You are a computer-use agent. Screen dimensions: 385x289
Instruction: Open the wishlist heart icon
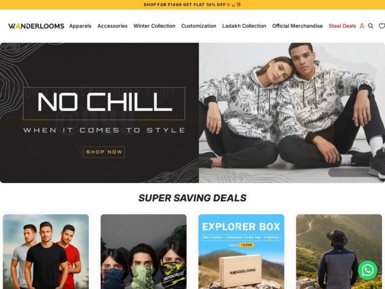[x=382, y=26]
